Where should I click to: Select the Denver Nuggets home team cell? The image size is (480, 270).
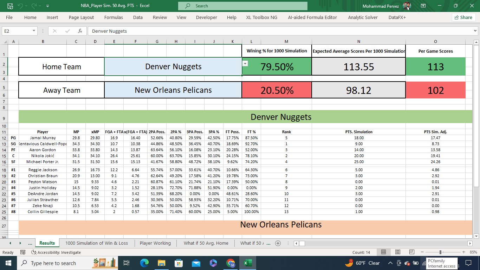pyautogui.click(x=173, y=66)
